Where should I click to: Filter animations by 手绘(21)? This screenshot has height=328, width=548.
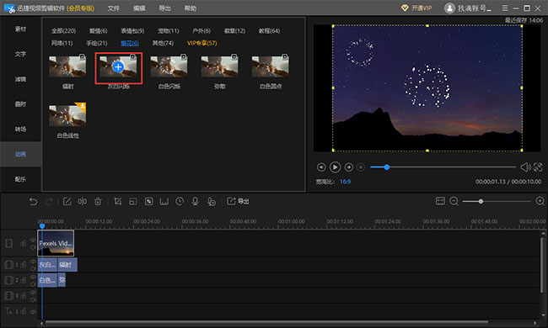pos(97,43)
